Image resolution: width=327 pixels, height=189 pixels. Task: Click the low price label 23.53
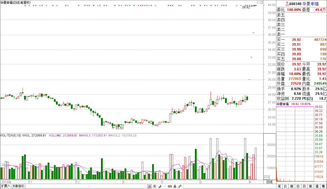point(119,128)
